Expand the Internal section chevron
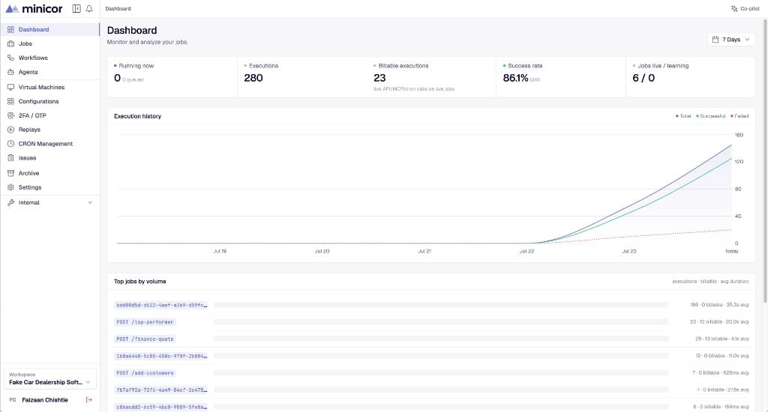The image size is (768, 412). (x=90, y=202)
